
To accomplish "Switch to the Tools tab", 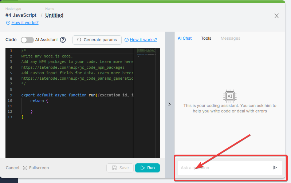I will (206, 38).
